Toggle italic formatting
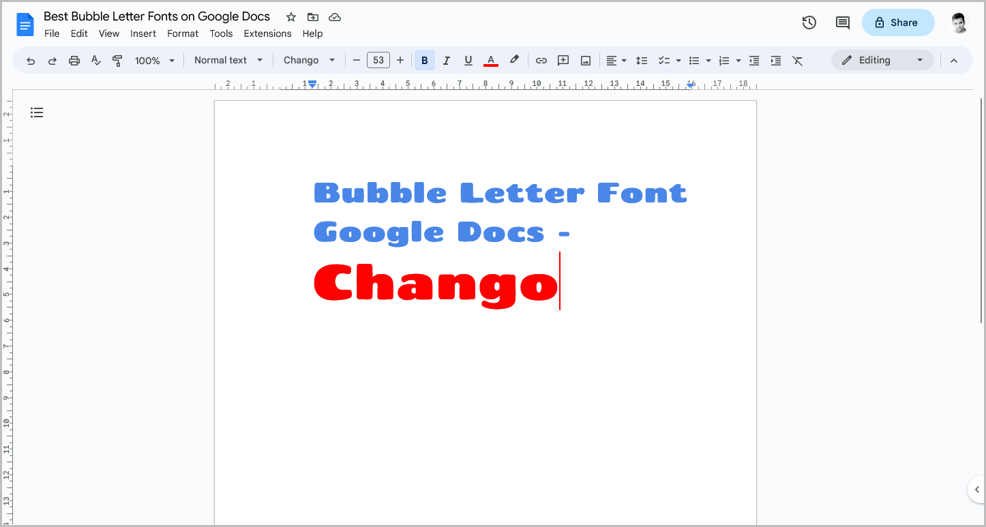986x527 pixels. click(447, 60)
